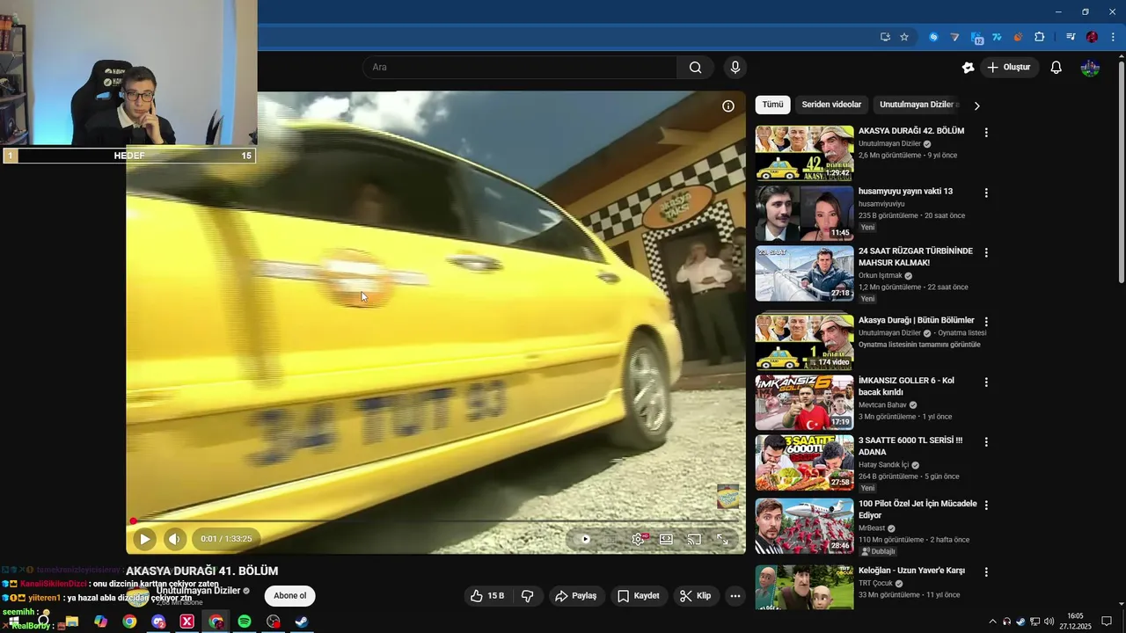Open 7TV browser extension icon
The width and height of the screenshot is (1126, 633).
click(997, 37)
